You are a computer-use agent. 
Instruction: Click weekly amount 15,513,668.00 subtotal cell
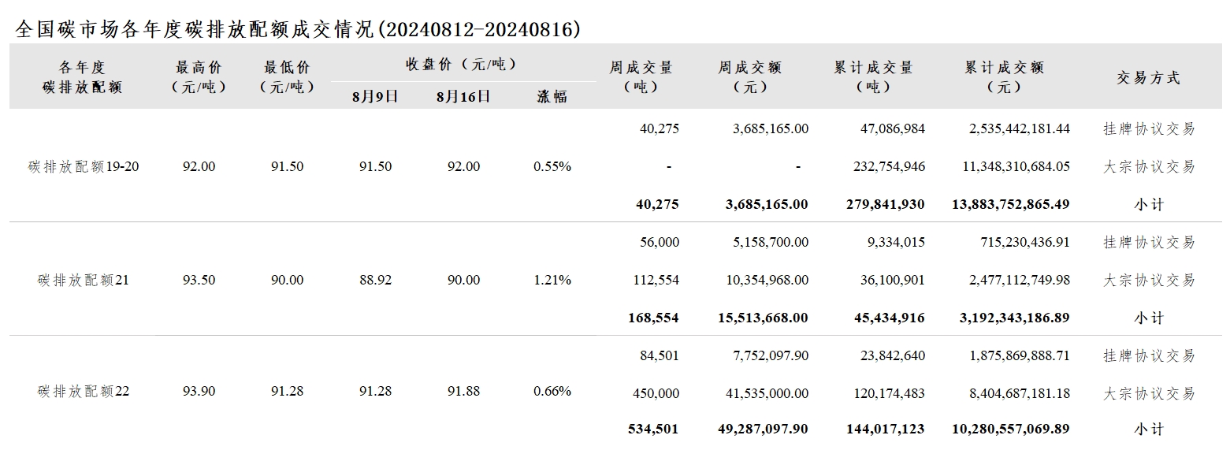(x=763, y=318)
